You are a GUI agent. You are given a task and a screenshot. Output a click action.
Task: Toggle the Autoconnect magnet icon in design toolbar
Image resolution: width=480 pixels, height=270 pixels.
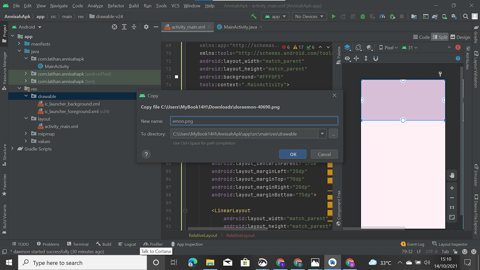(x=375, y=58)
